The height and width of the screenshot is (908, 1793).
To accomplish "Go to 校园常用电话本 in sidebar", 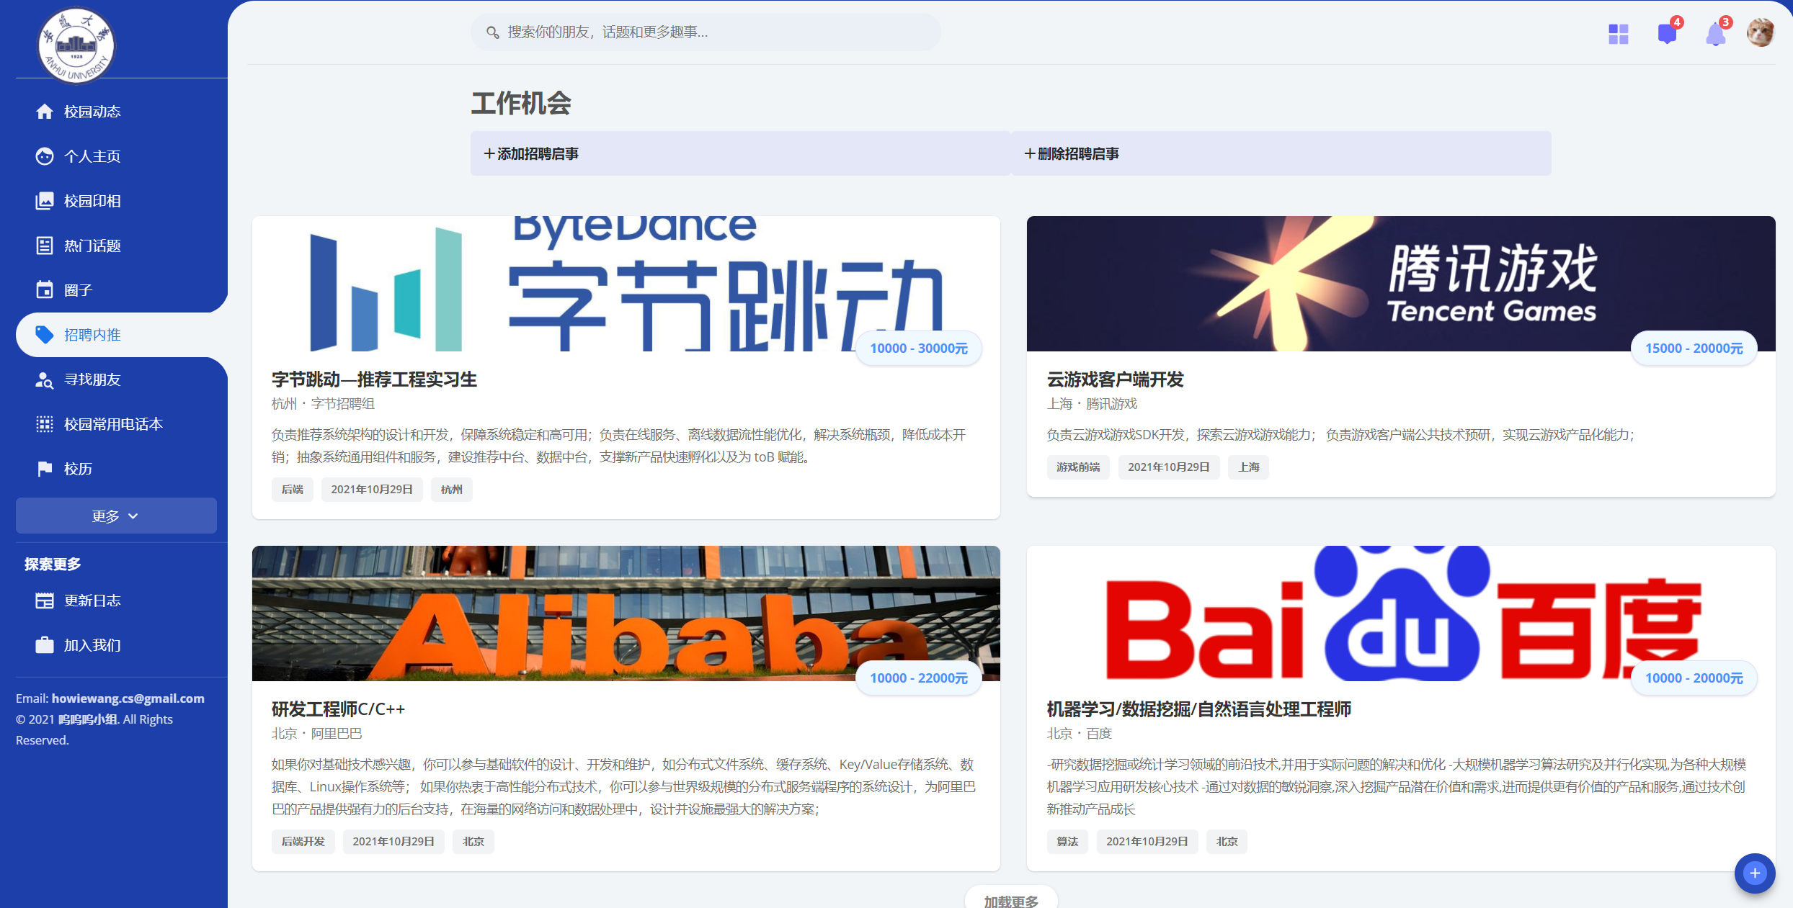I will [113, 424].
